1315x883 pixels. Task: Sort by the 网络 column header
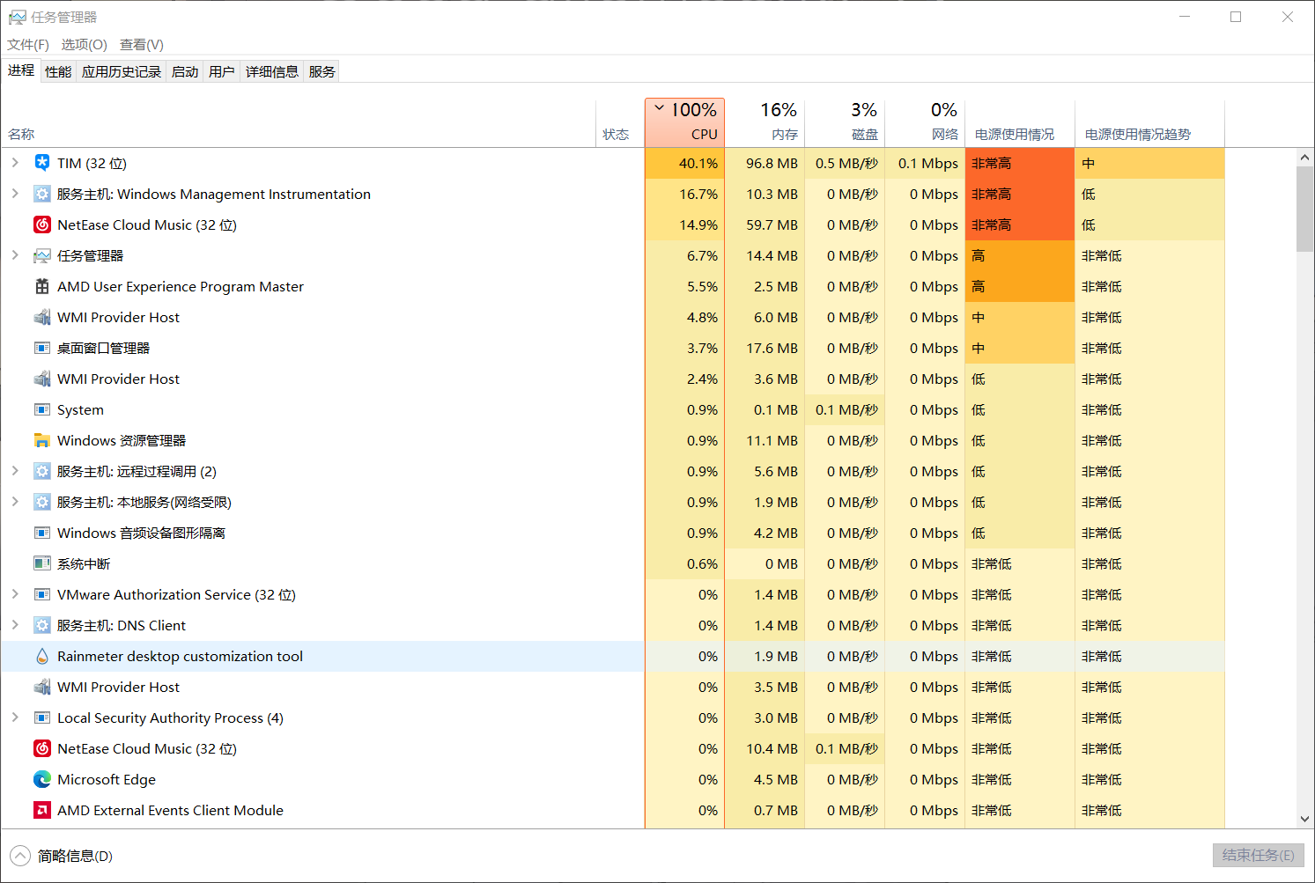tap(925, 122)
